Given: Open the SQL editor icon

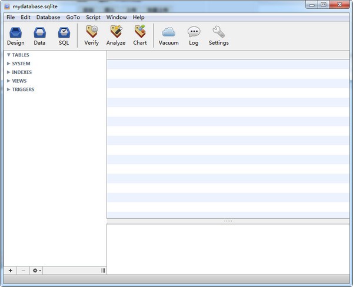Looking at the screenshot, I should tap(64, 32).
